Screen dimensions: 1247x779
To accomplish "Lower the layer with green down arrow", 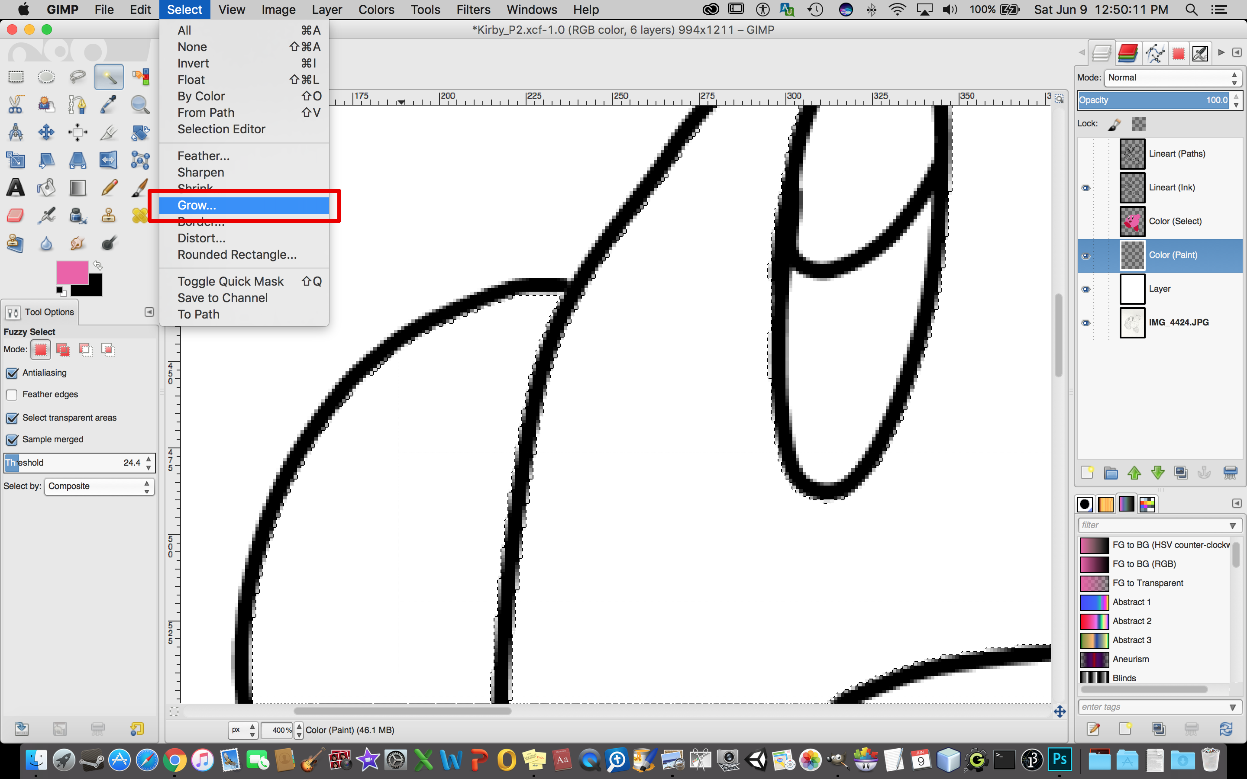I will (1157, 473).
